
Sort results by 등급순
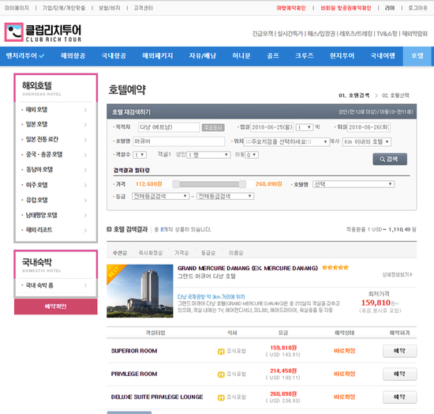[x=208, y=253]
